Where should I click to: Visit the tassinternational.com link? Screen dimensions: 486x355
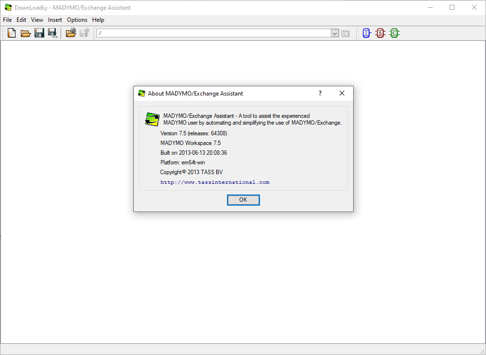tap(214, 182)
